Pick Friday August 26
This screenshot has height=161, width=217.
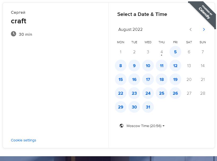[175, 93]
